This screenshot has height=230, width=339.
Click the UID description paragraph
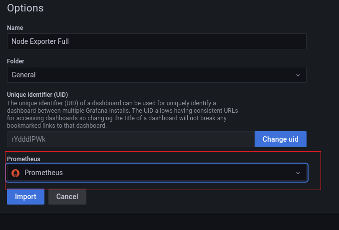[x=122, y=114]
